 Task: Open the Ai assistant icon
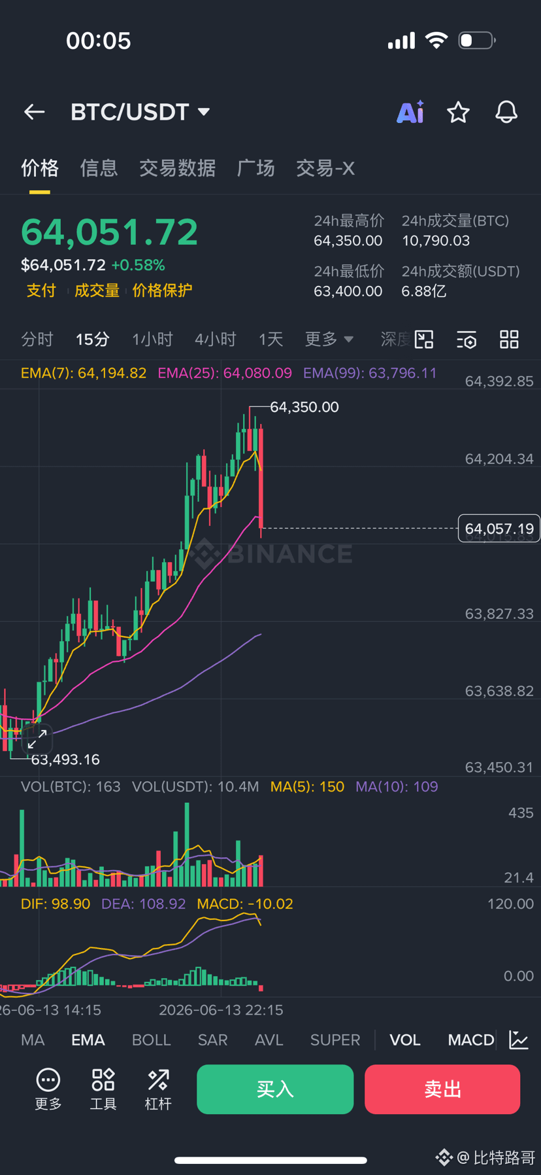click(410, 112)
